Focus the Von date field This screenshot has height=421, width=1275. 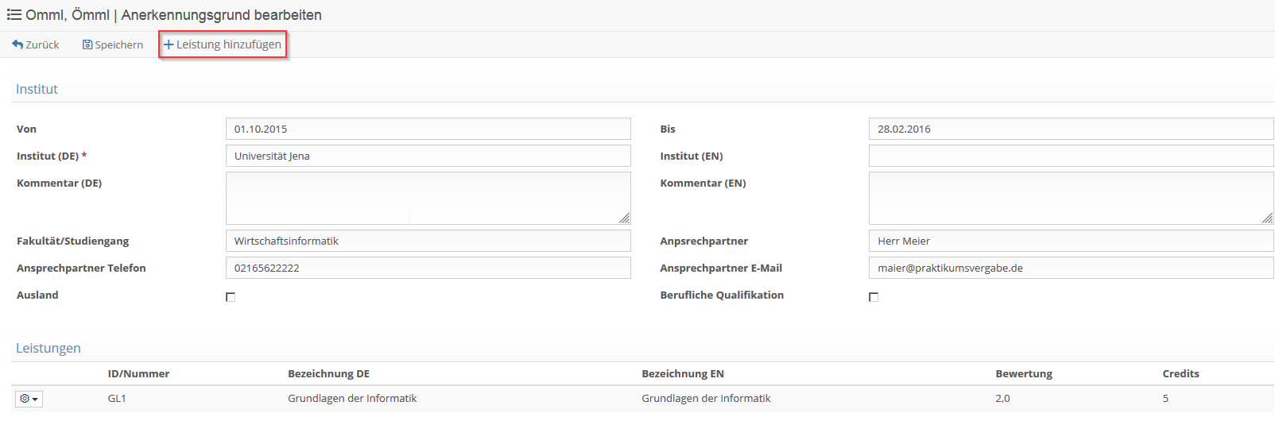click(x=428, y=129)
